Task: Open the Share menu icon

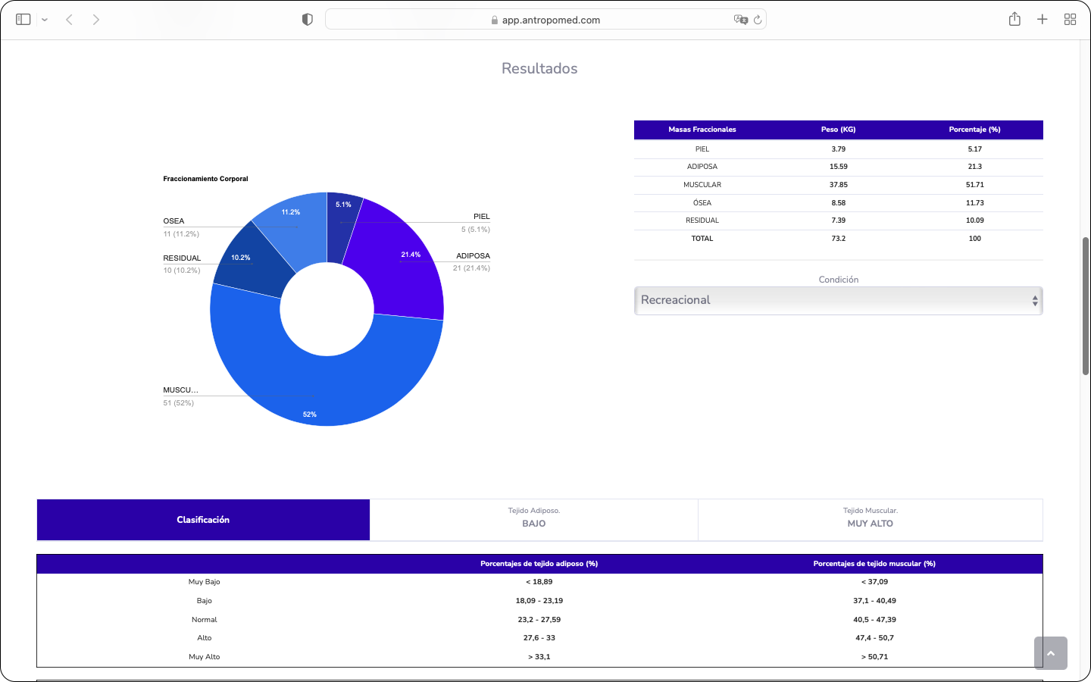Action: coord(1014,19)
